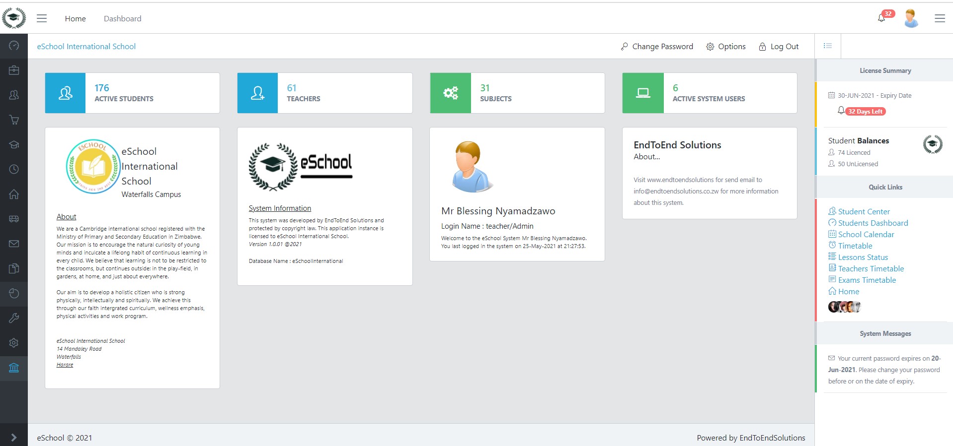Image resolution: width=953 pixels, height=446 pixels.
Task: Open the envelope mail sidebar icon
Action: [x=14, y=244]
